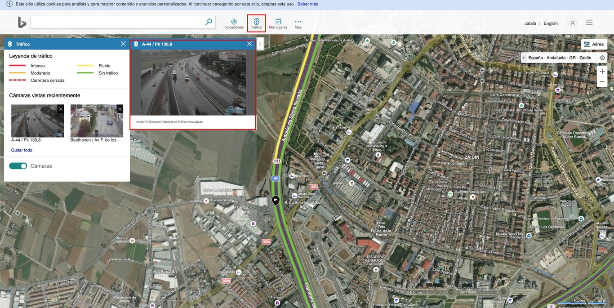Screen dimensions: 614x308
Task: Open the user profile icon
Action: click(573, 22)
